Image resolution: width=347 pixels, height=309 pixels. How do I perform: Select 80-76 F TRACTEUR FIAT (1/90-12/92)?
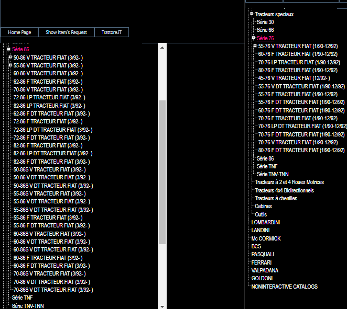coord(298,71)
